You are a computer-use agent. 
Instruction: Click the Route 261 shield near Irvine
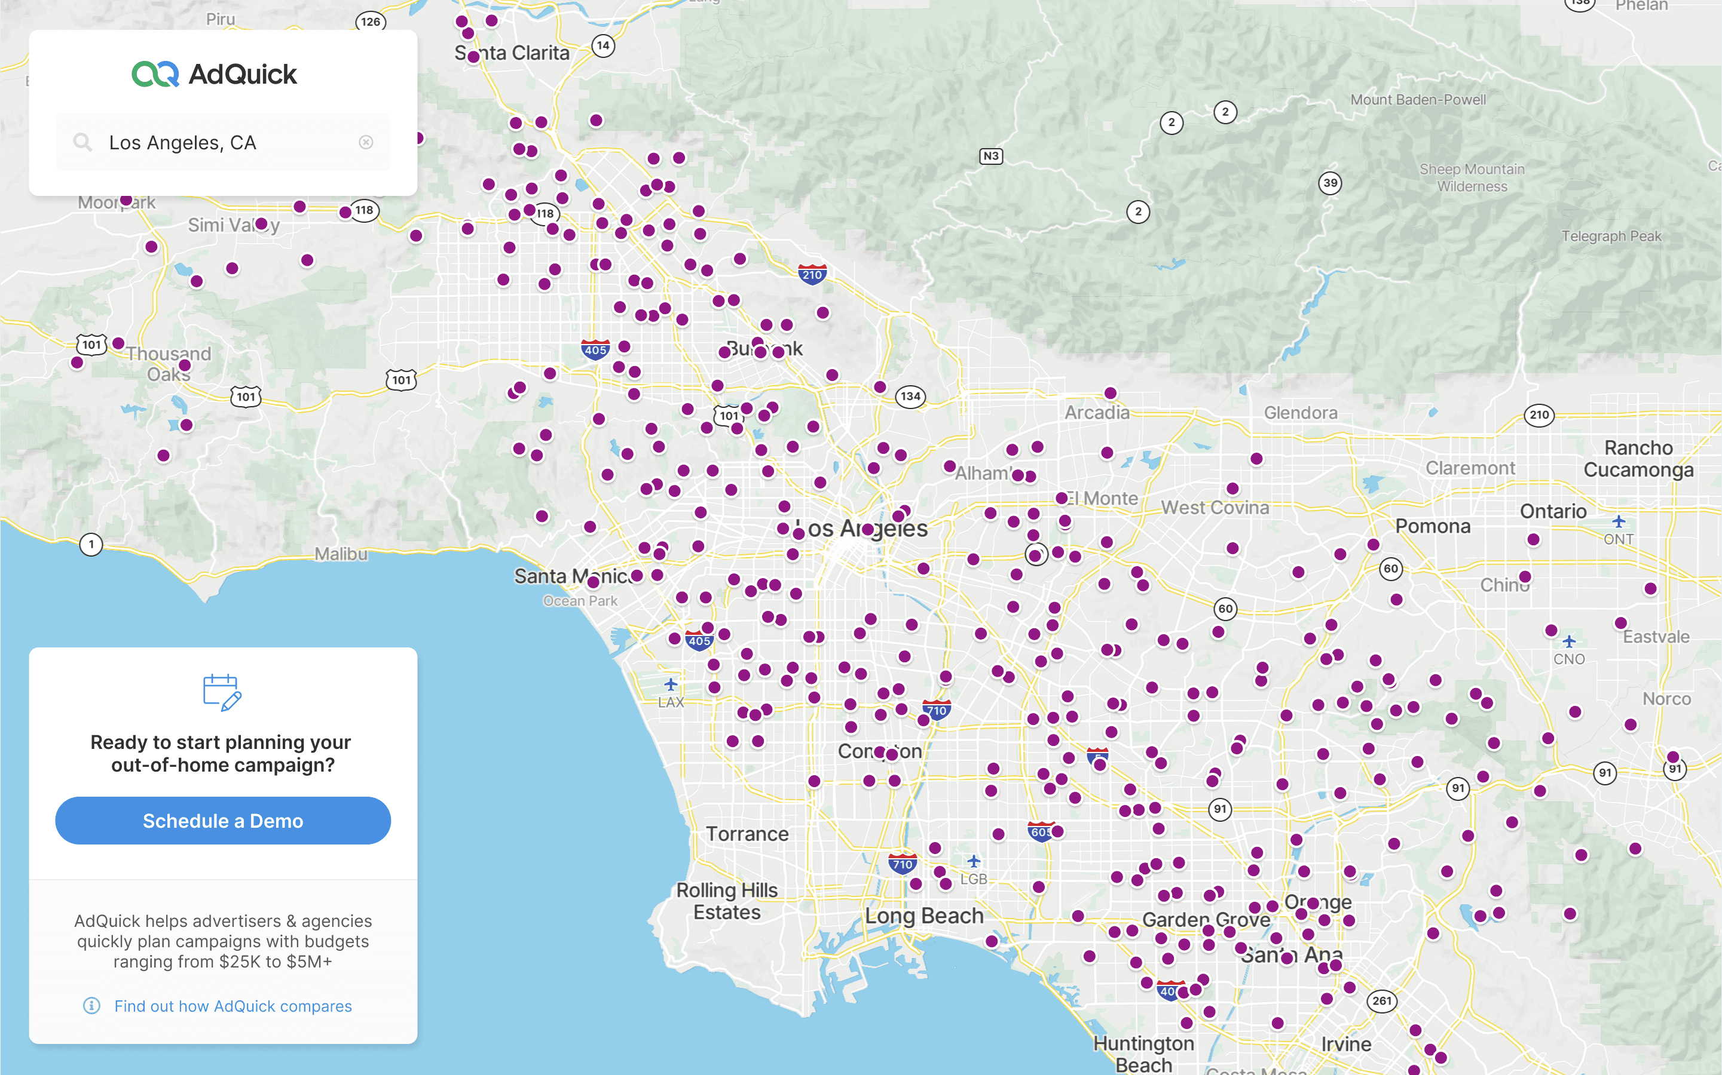(1382, 1001)
